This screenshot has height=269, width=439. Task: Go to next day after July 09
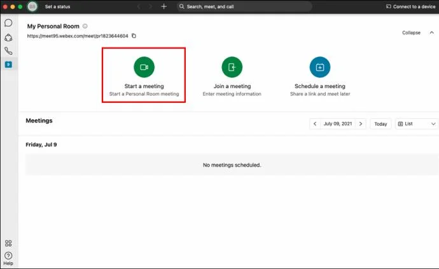(x=361, y=124)
